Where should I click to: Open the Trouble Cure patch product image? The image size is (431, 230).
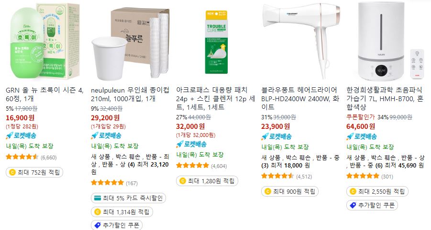pyautogui.click(x=216, y=42)
